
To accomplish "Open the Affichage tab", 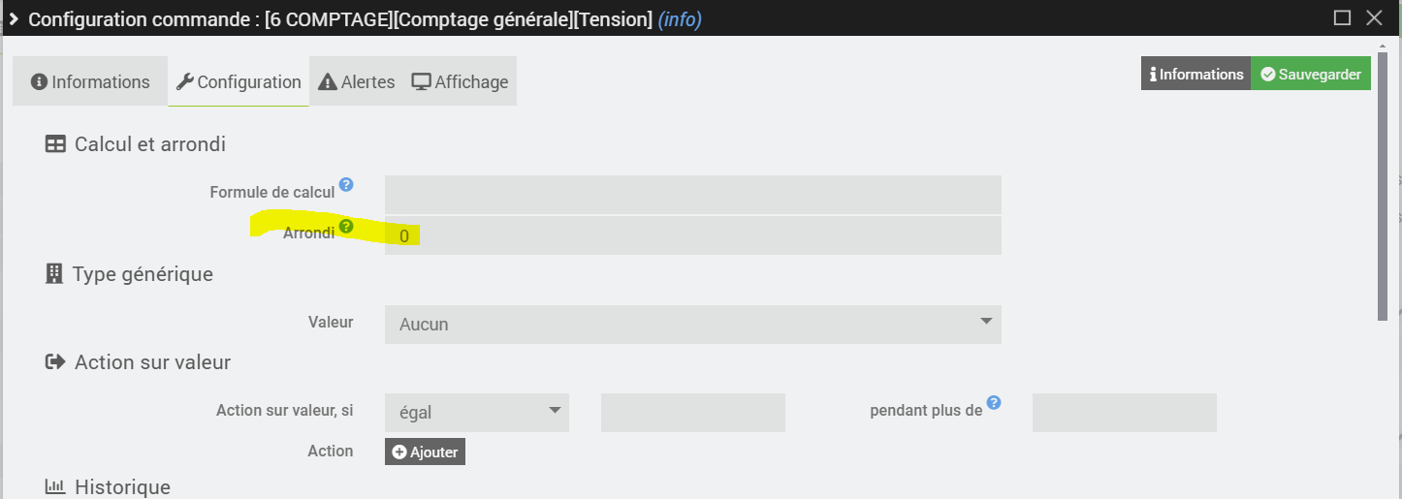I will click(x=461, y=82).
